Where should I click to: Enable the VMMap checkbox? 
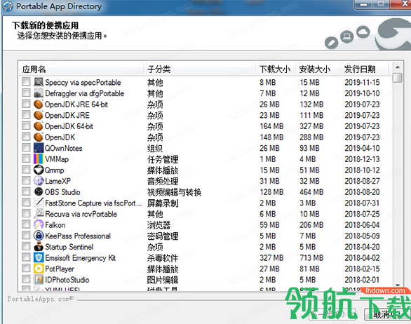tap(26, 159)
